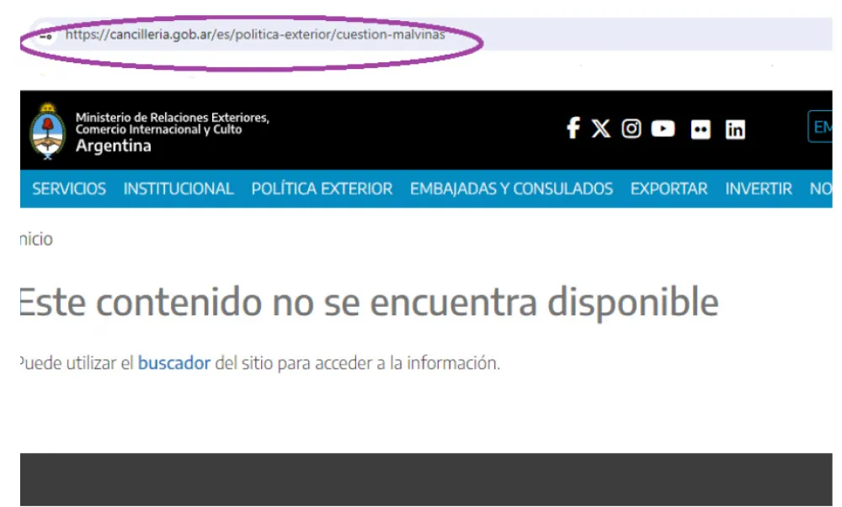Viewport: 842px width, 507px height.
Task: Open the ministry's Facebook page icon
Action: click(573, 128)
